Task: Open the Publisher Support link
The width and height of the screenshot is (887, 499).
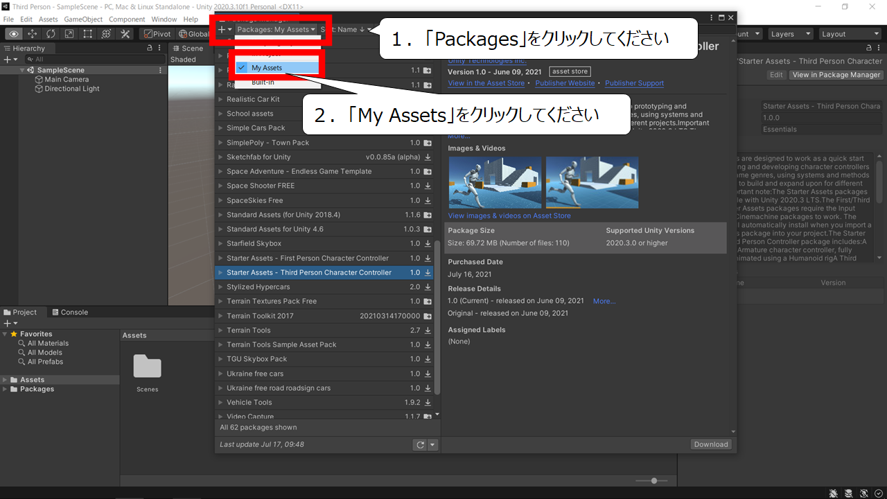Action: click(634, 83)
